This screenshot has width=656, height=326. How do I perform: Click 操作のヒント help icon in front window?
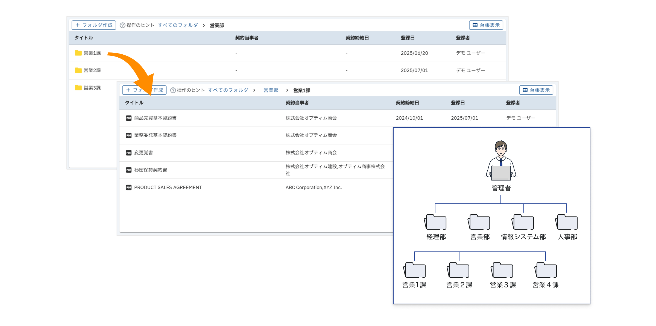(x=173, y=90)
